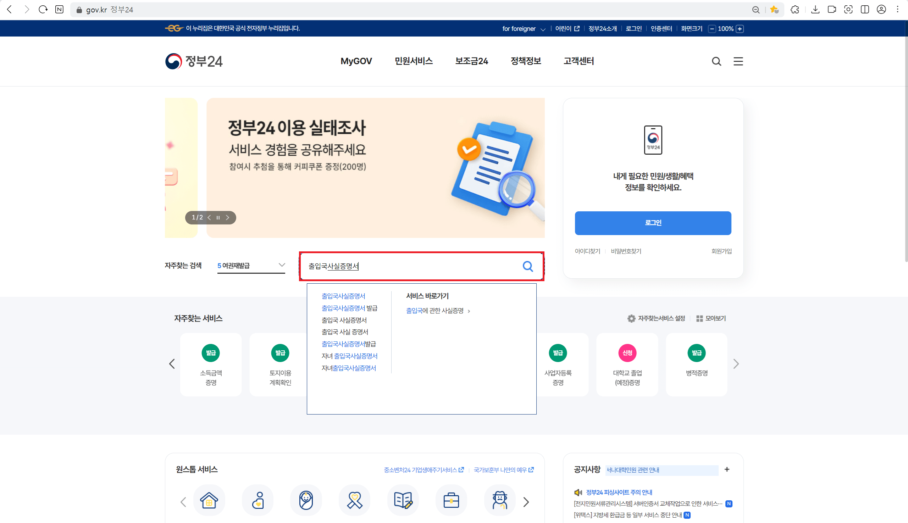Open the 보조금24 menu
908x523 pixels.
(471, 61)
